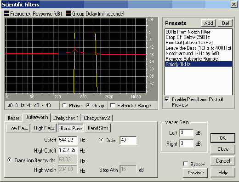
Task: Click the Cutoff frequency input field
Action: (68, 140)
